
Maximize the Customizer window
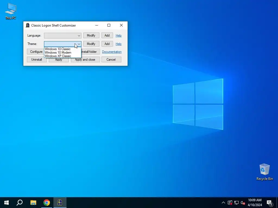pyautogui.click(x=109, y=25)
